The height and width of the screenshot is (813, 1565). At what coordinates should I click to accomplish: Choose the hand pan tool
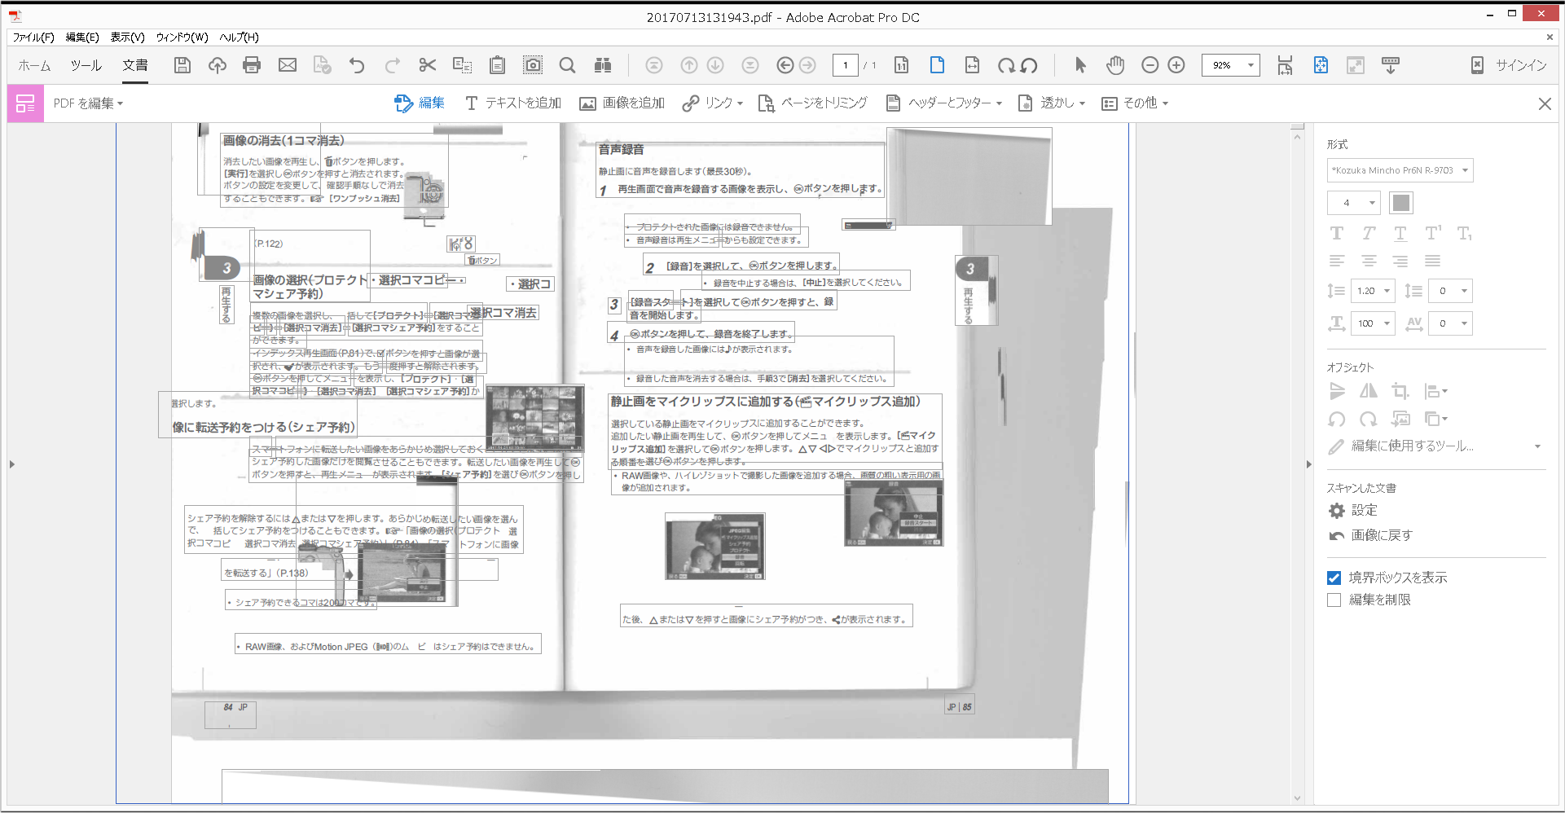(x=1114, y=65)
